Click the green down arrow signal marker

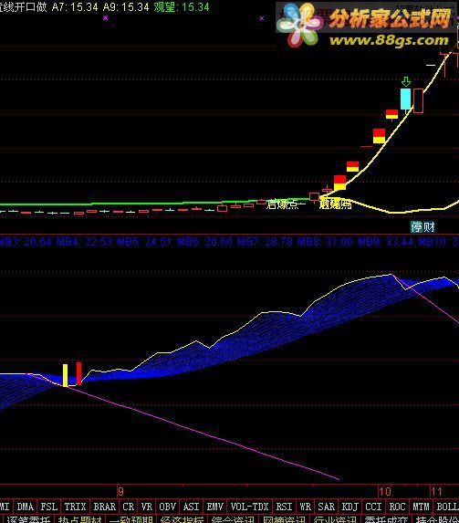point(406,82)
